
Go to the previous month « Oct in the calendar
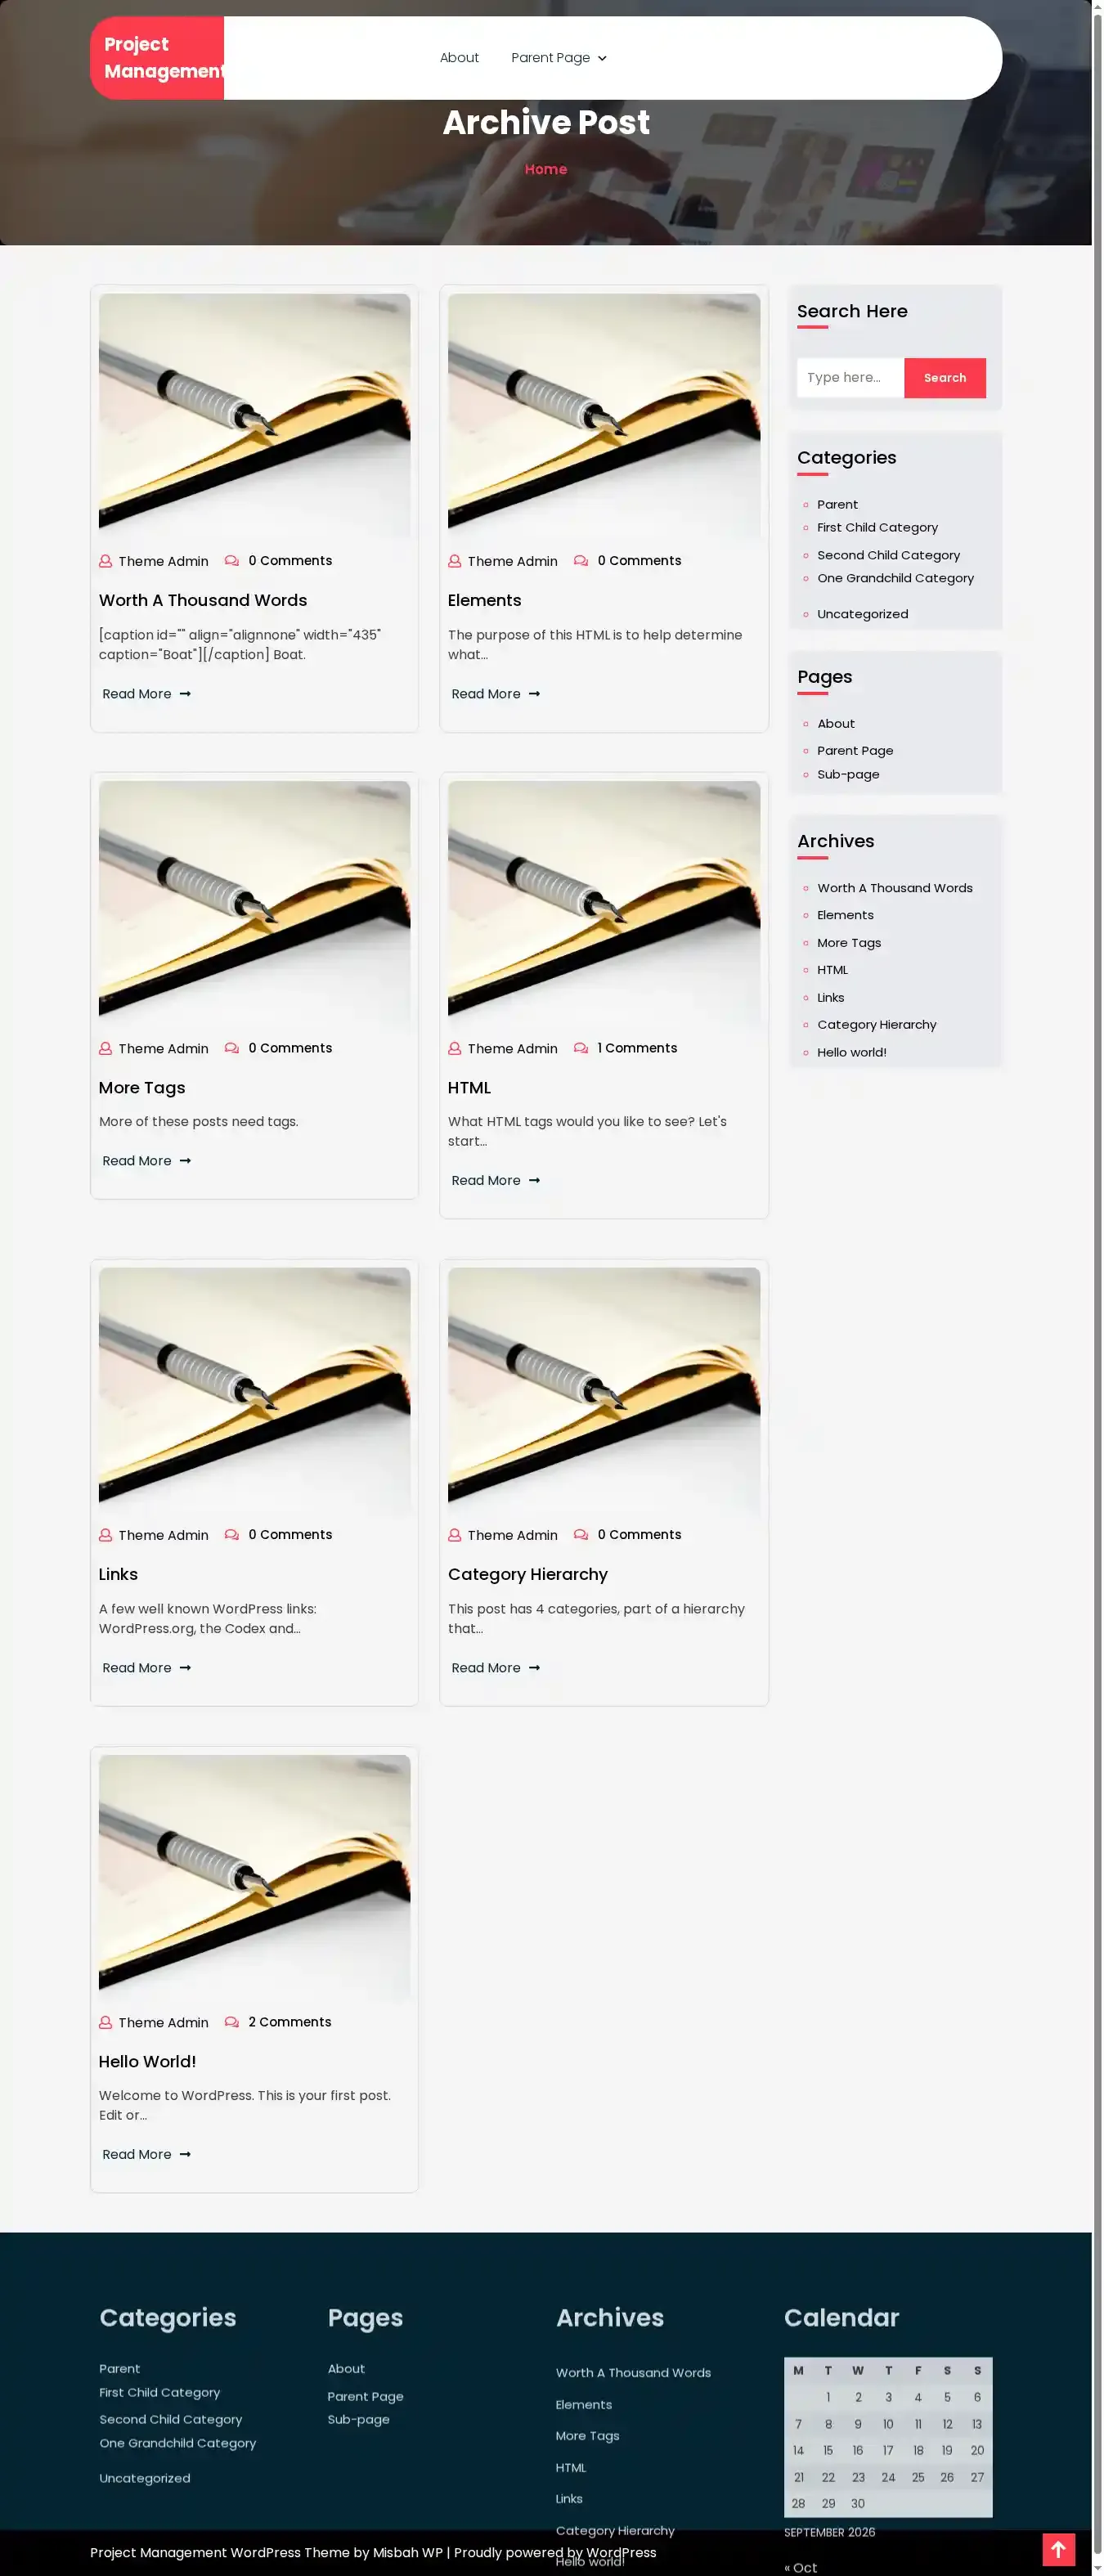(x=800, y=2567)
